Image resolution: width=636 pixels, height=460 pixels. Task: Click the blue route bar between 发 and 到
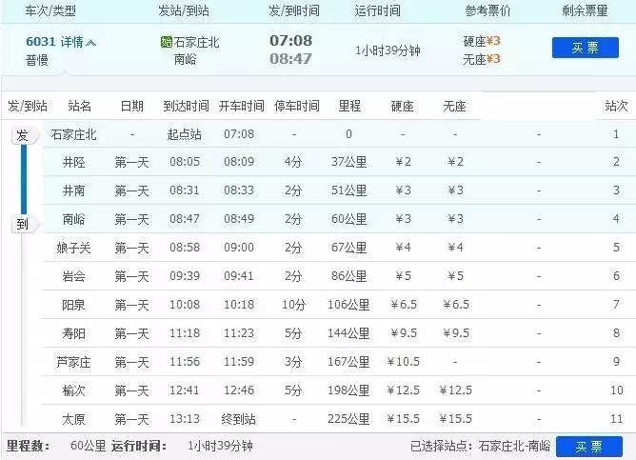coord(21,181)
